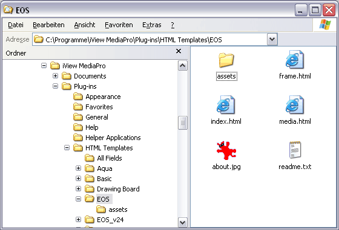The height and width of the screenshot is (230, 339).
Task: Click the Favorites folder icon in tree
Action: click(78, 107)
